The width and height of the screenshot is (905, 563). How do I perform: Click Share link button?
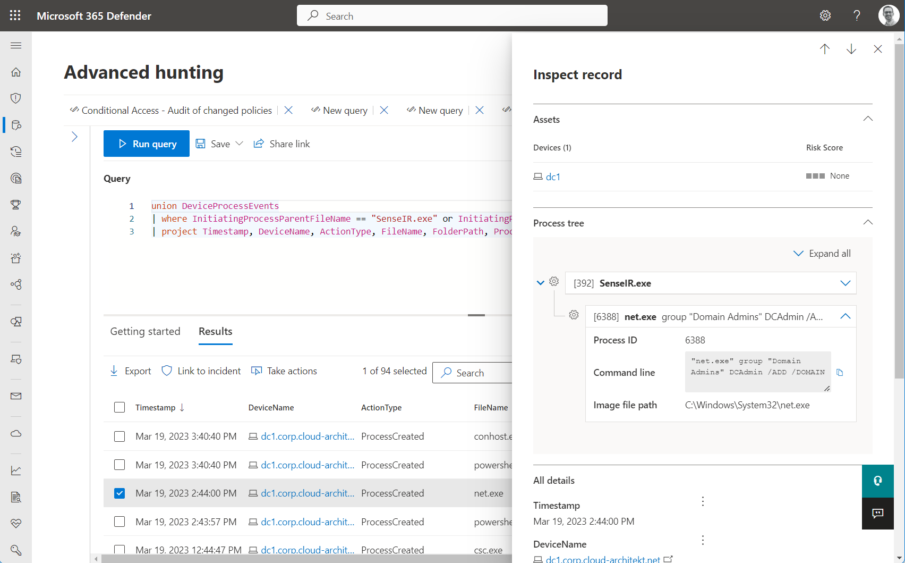pyautogui.click(x=281, y=144)
